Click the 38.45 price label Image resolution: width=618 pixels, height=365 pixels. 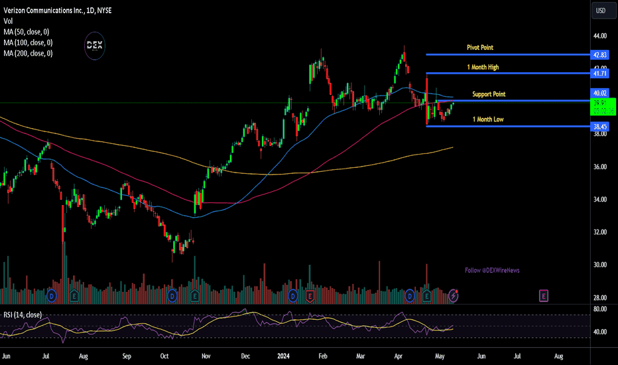[599, 127]
